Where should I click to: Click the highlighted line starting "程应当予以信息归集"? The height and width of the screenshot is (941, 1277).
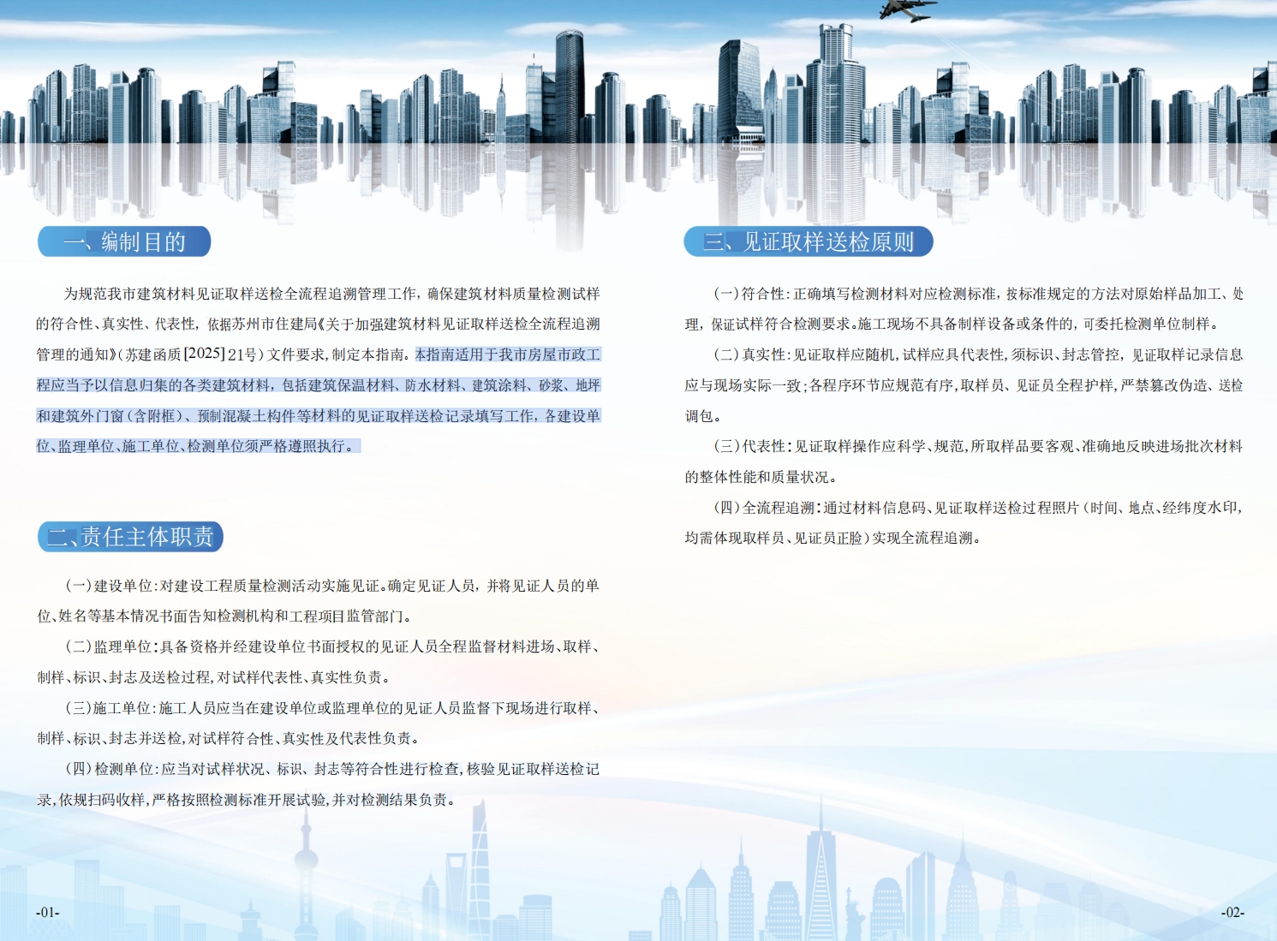(x=319, y=385)
